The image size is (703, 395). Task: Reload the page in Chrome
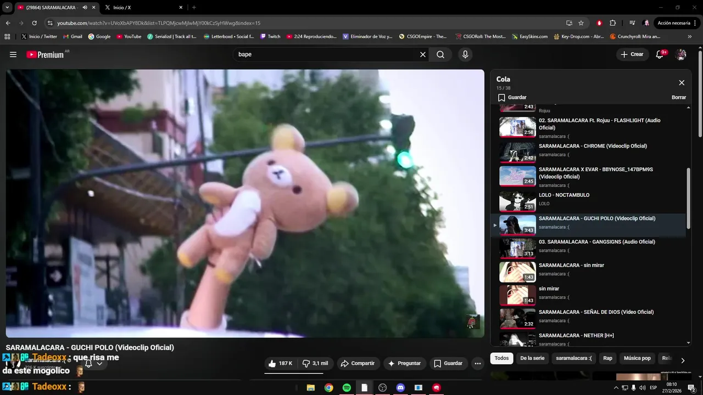[x=34, y=23]
